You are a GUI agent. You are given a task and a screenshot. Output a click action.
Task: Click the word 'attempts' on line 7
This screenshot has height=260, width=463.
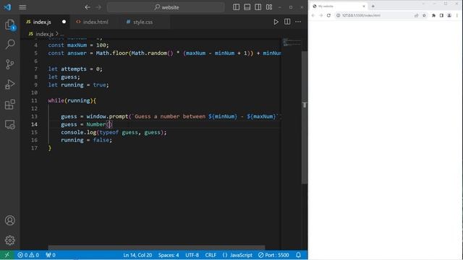tap(74, 69)
